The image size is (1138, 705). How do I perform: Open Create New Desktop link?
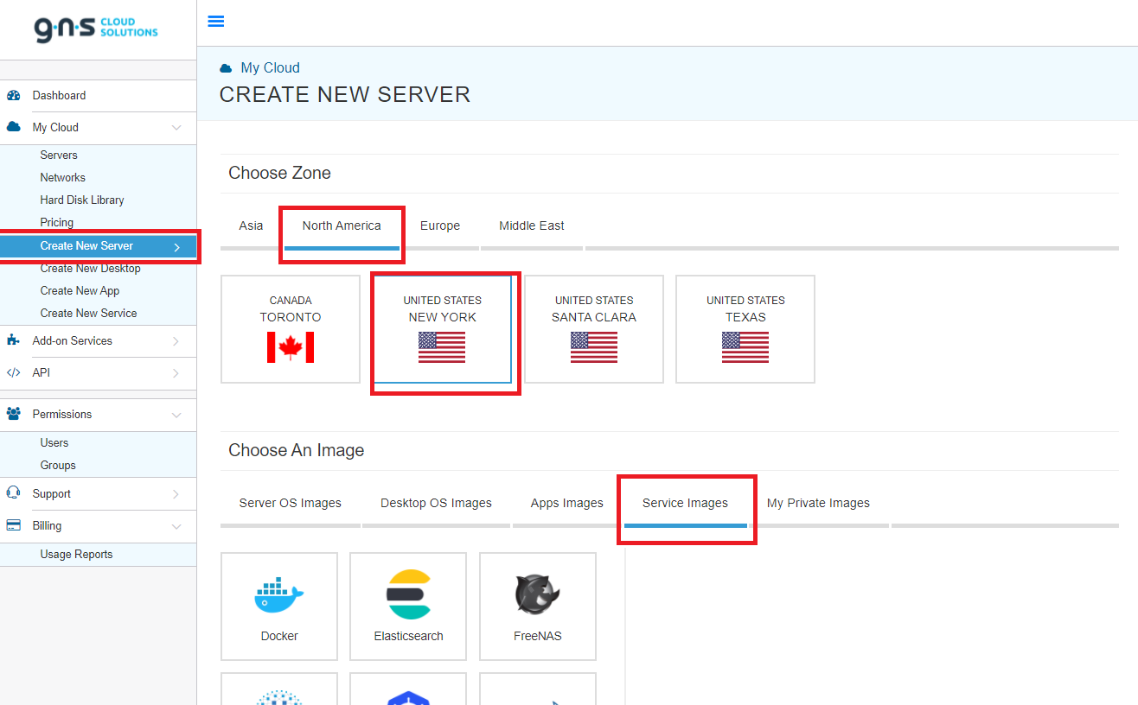click(x=90, y=269)
